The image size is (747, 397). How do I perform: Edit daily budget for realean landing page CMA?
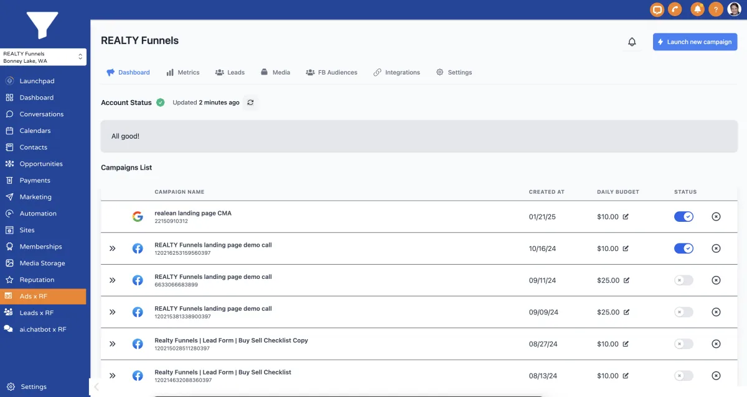[x=626, y=217]
